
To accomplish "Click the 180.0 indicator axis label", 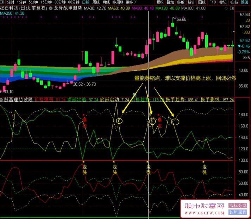I will coord(243,115).
